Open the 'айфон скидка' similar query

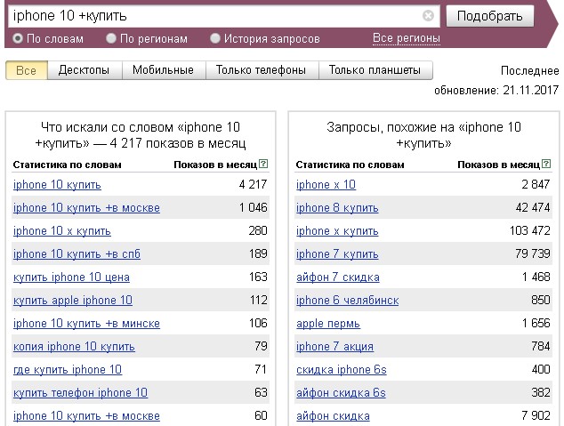(x=333, y=416)
